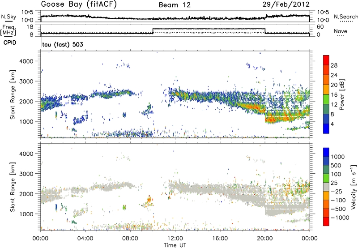The width and height of the screenshot is (358, 248).
Task: Click the 'Nave' legend label
Action: click(x=341, y=31)
